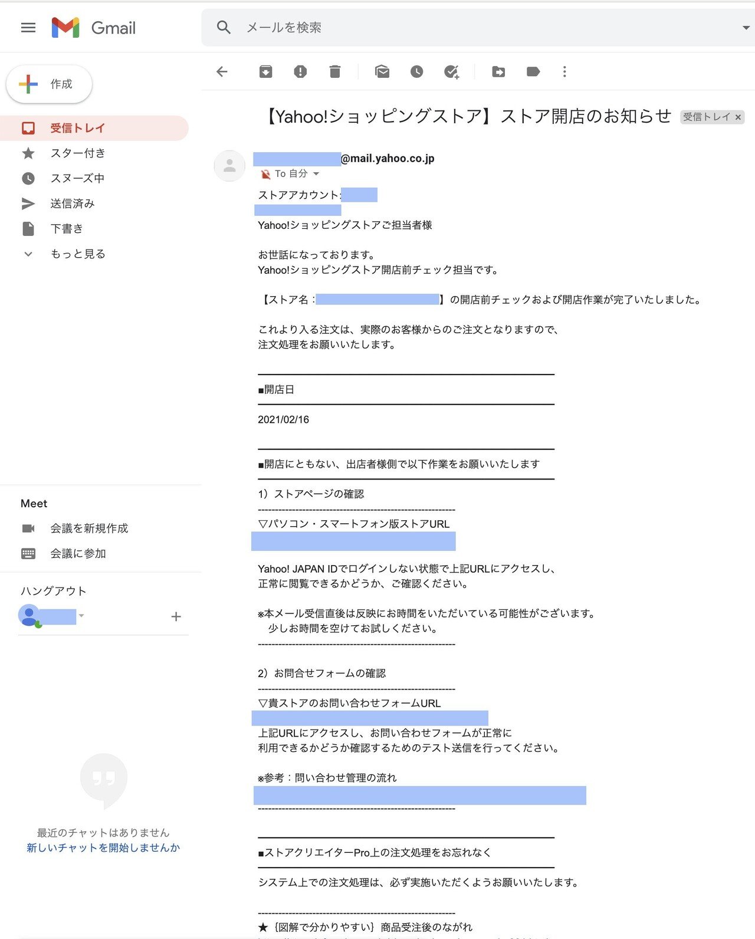Snooze this email with clock icon
This screenshot has height=939, width=755.
417,72
